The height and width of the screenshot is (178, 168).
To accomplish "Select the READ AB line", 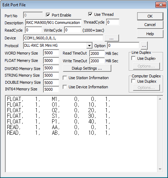I will (x=58, y=133).
